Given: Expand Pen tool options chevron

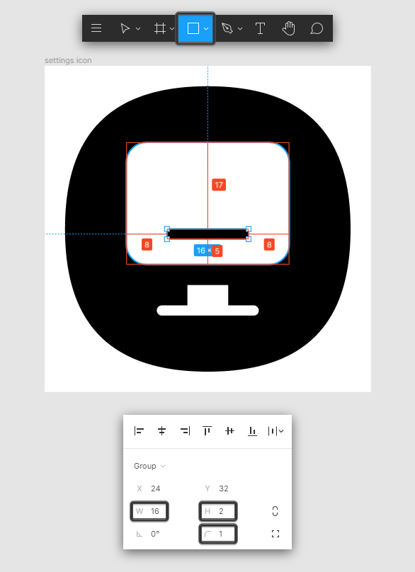Looking at the screenshot, I should [240, 28].
